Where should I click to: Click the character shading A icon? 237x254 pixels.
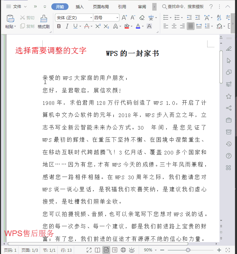(149, 26)
